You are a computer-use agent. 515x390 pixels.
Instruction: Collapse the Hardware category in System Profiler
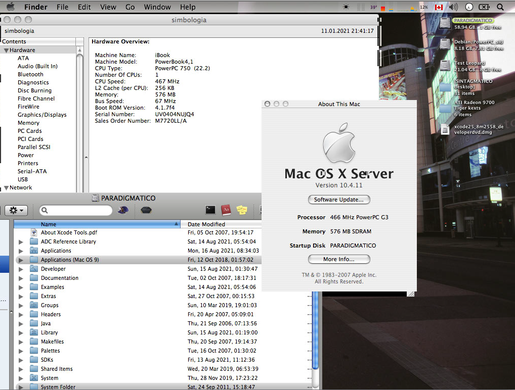(x=6, y=50)
